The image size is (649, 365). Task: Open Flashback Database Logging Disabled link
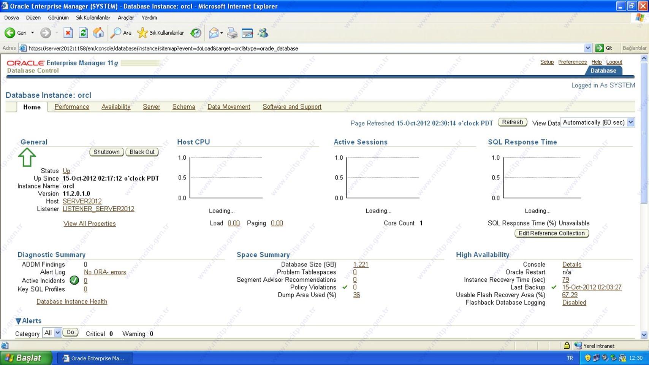pyautogui.click(x=574, y=303)
